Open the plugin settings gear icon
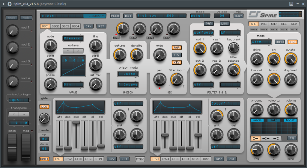 pos(9,4)
